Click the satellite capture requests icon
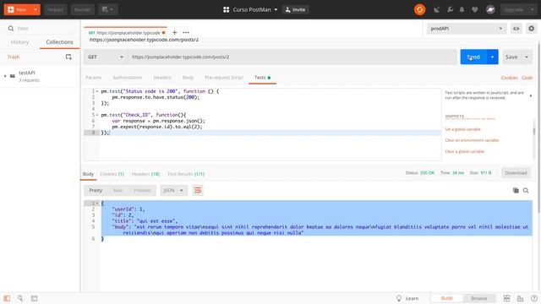Viewport: 541px width, 304px height. pos(436,9)
